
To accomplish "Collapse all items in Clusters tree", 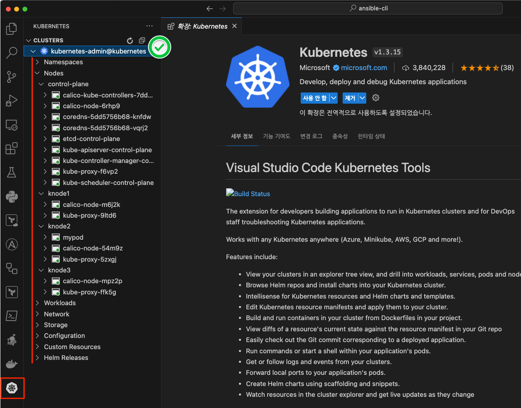I will [x=142, y=40].
